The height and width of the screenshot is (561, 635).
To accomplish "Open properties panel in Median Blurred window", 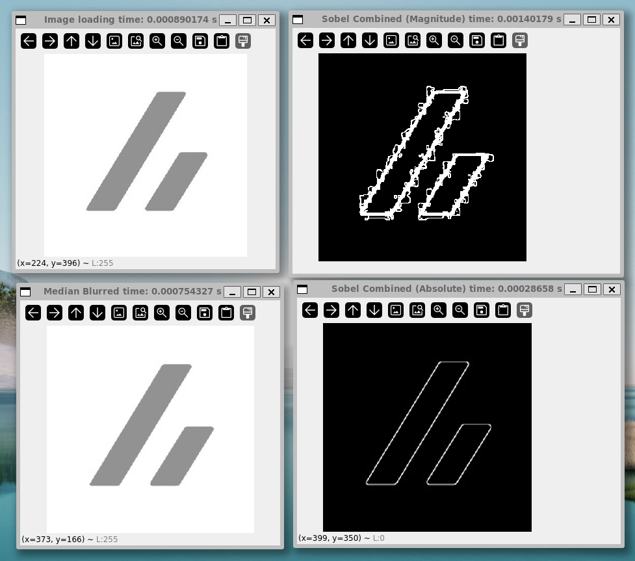I will [x=248, y=313].
